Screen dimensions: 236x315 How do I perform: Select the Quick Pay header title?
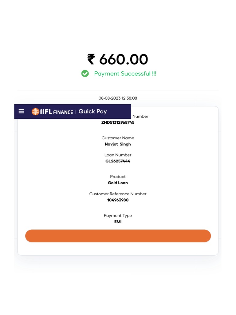coord(92,111)
